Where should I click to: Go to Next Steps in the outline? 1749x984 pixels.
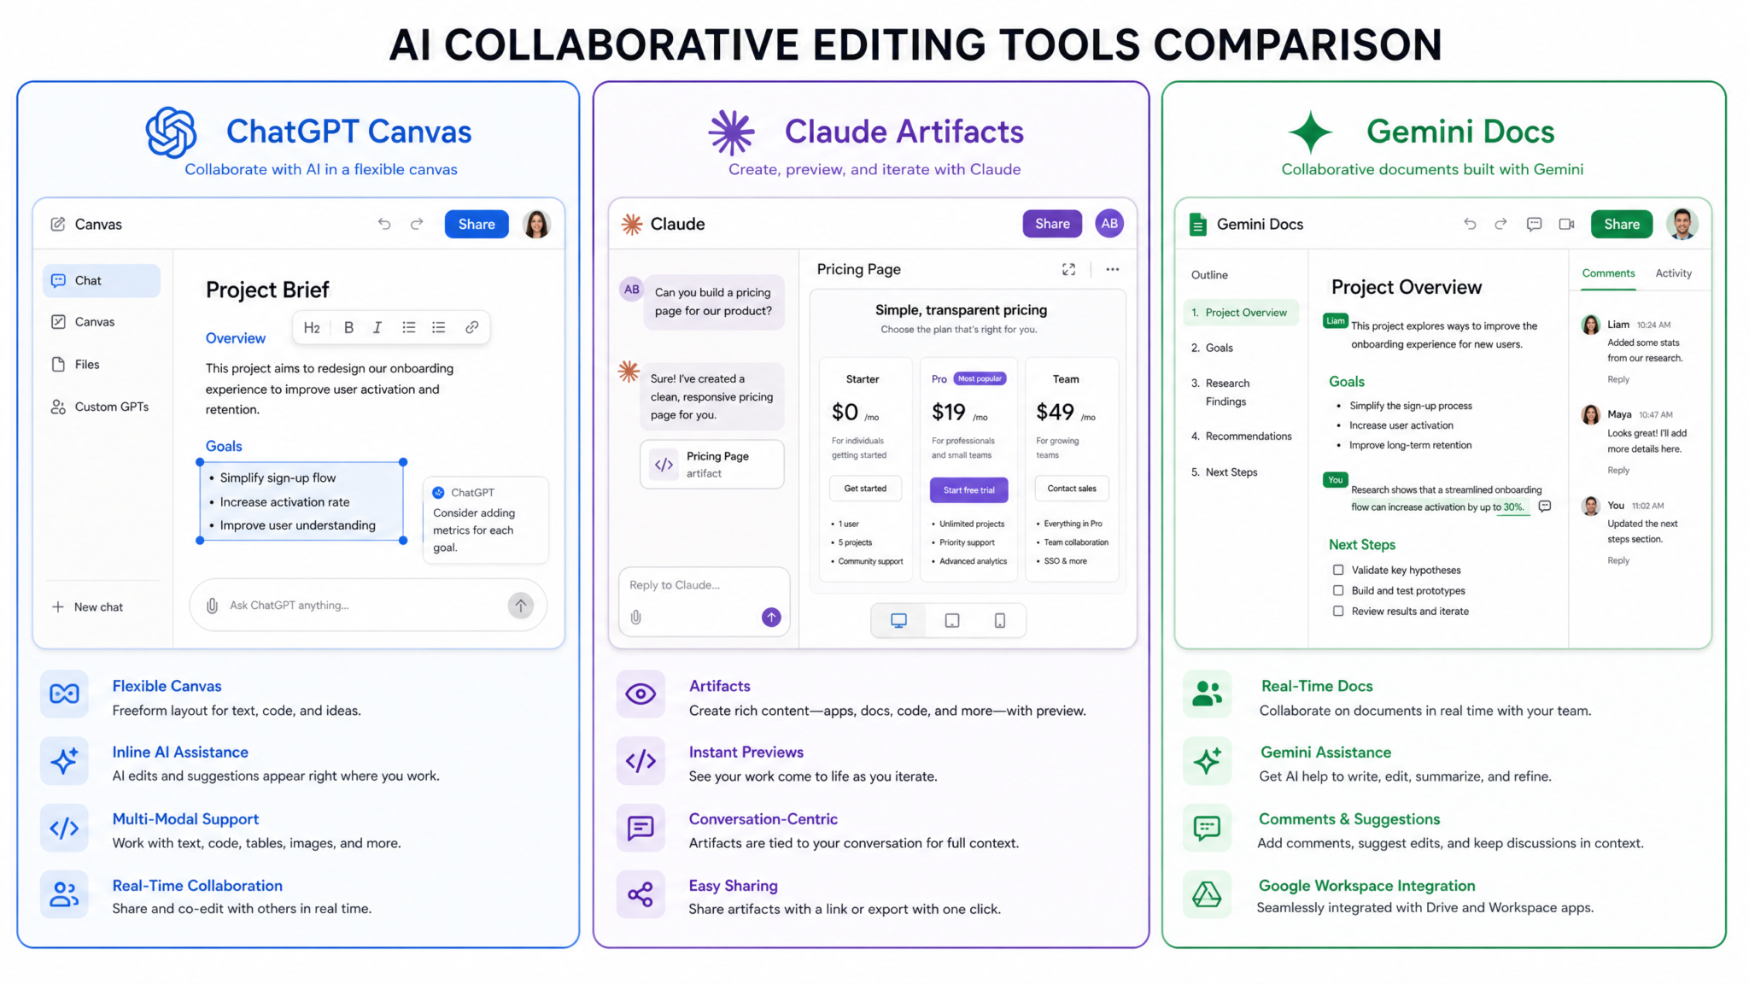1225,472
